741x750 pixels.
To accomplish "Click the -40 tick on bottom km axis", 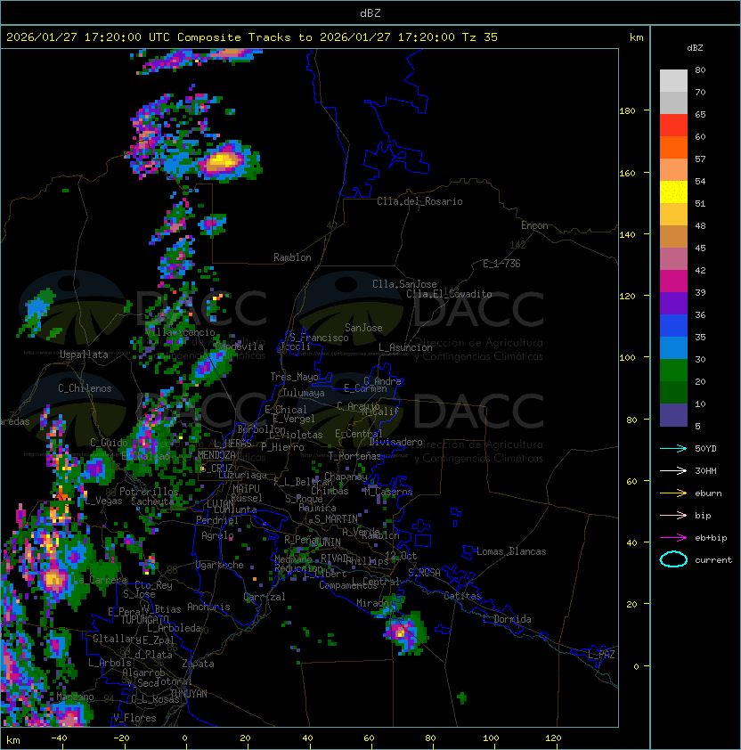I will [x=60, y=738].
